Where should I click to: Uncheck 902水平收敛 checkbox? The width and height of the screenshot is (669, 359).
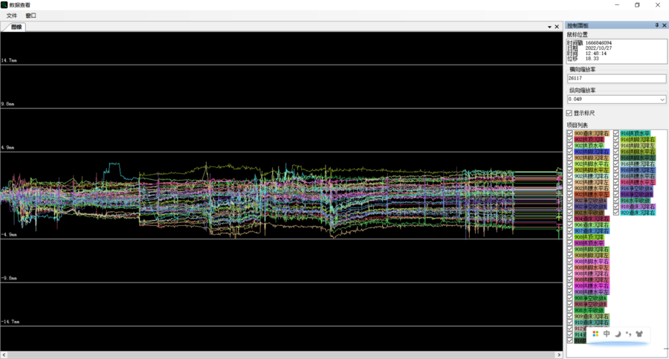pyautogui.click(x=570, y=213)
